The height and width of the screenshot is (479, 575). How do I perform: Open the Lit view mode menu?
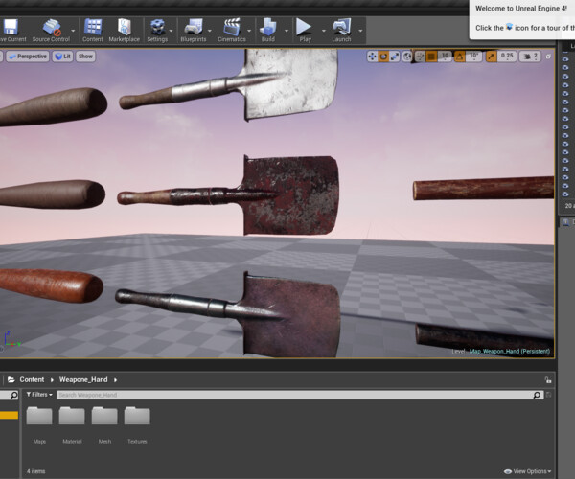pos(62,57)
